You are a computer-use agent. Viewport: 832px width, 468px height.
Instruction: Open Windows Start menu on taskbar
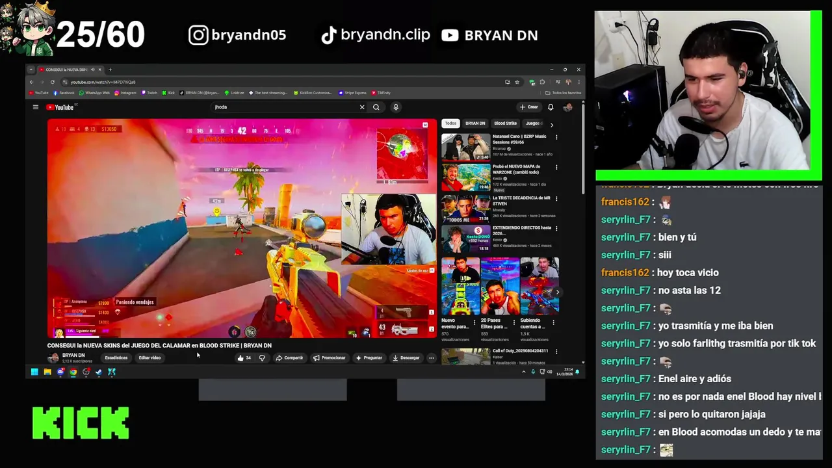coord(34,372)
